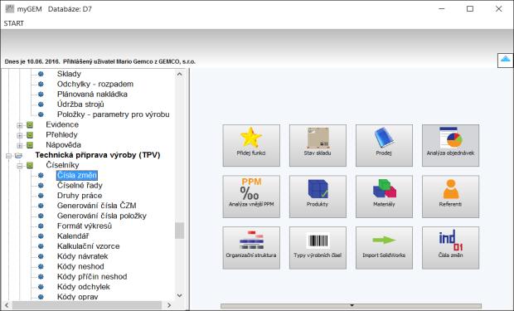Select Kódy odchylek tree item
Image resolution: width=514 pixels, height=311 pixels.
83,287
